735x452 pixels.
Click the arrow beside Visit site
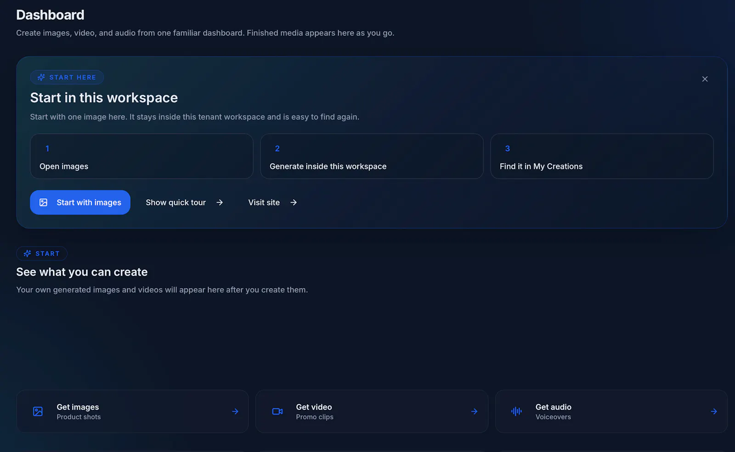(294, 203)
